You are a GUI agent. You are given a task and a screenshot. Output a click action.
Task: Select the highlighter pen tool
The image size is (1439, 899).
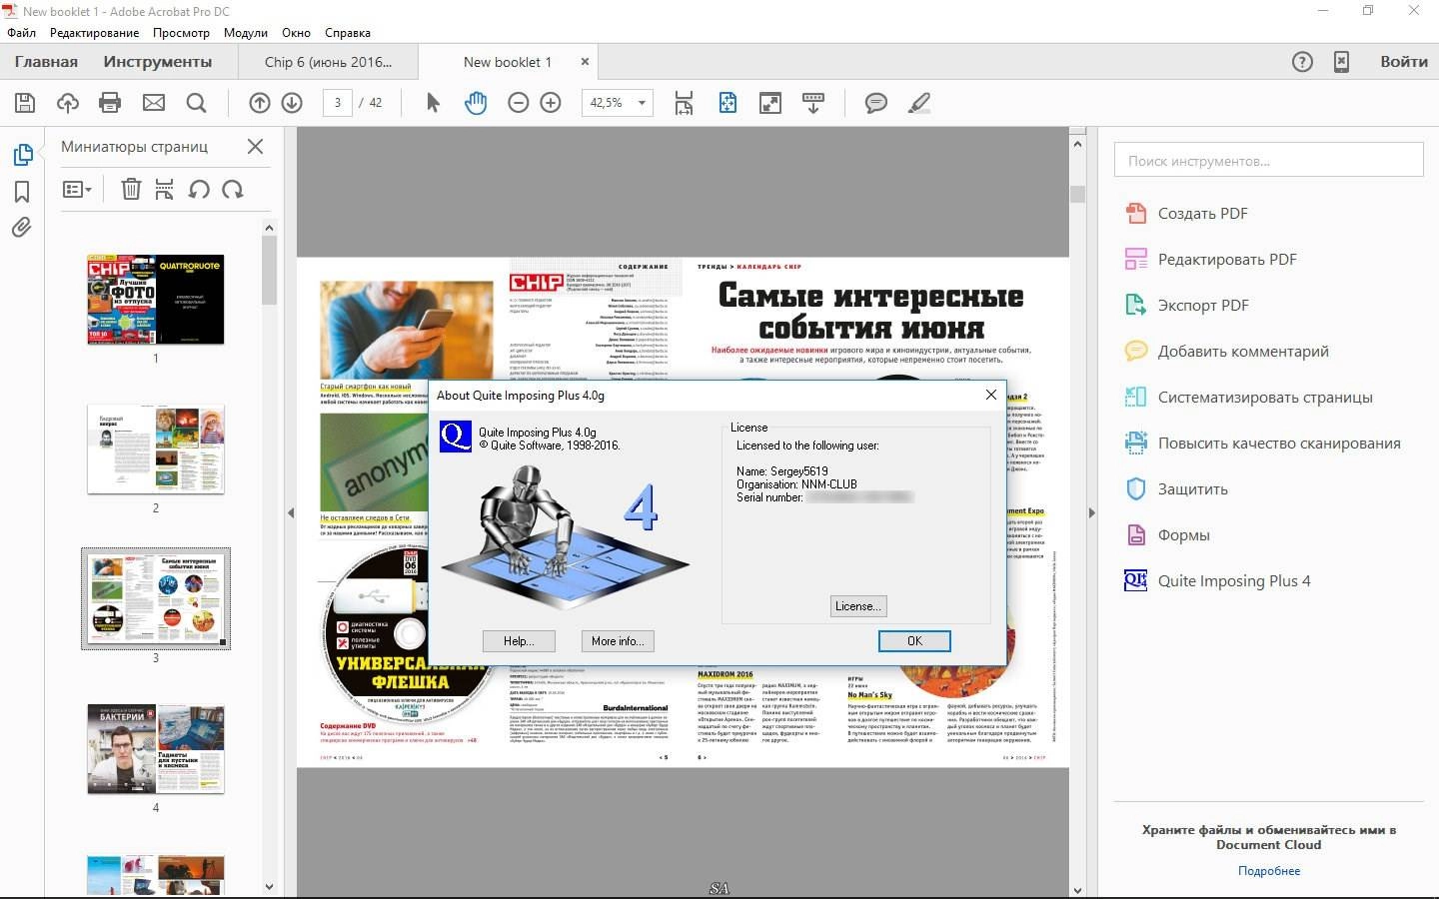(919, 103)
